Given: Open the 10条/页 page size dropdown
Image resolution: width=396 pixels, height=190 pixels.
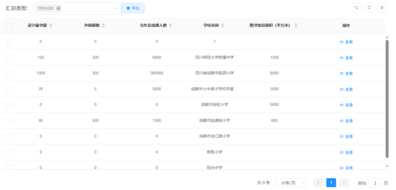Looking at the screenshot, I should 291,183.
